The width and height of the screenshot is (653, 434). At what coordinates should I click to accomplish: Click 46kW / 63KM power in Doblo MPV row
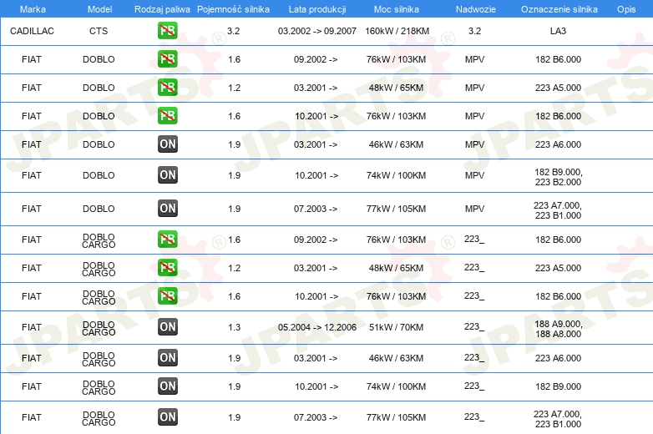click(396, 144)
